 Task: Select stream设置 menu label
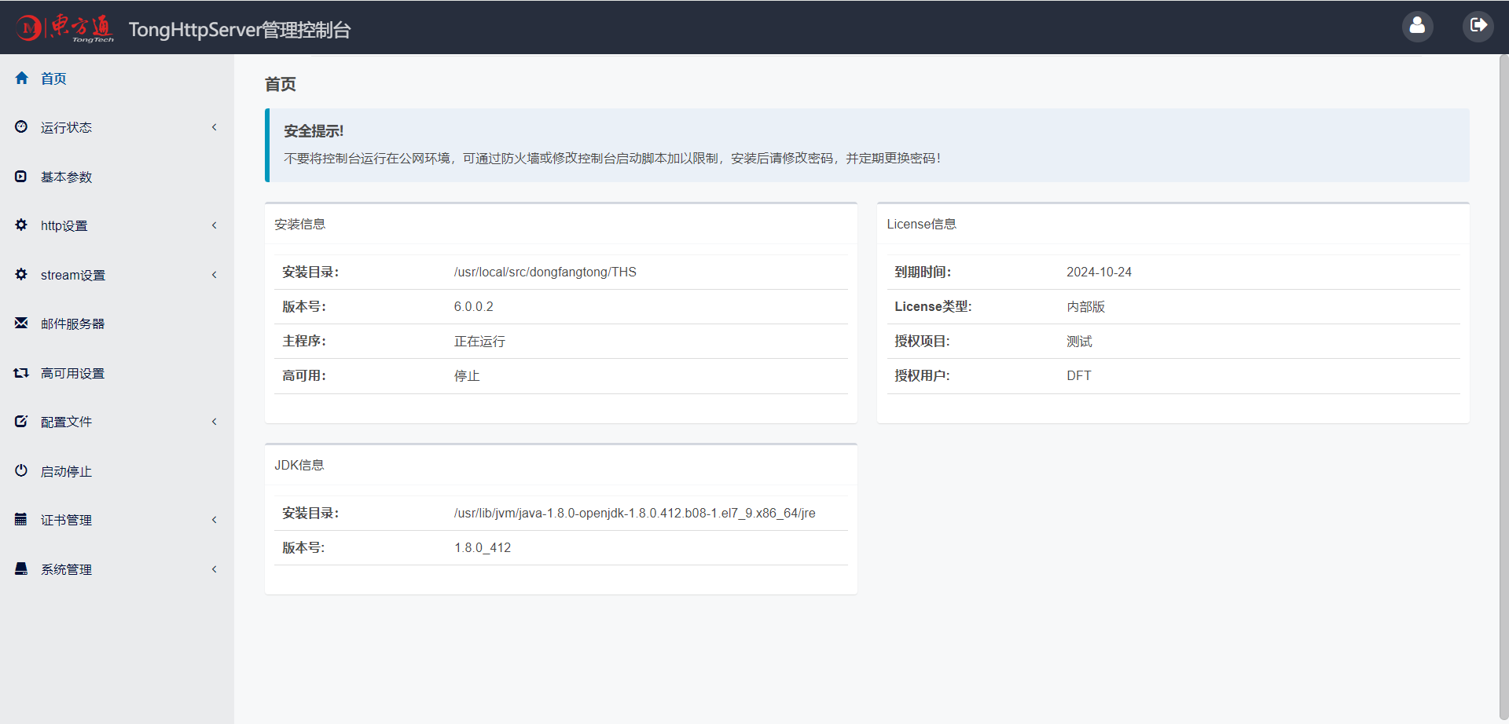73,275
